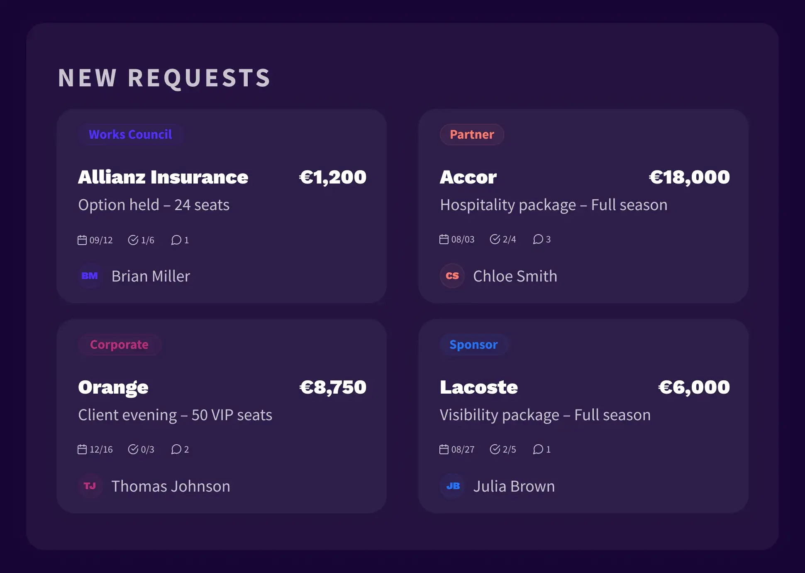Click the task check icon showing 0/3
Screen dimensions: 805x573
pyautogui.click(x=133, y=449)
